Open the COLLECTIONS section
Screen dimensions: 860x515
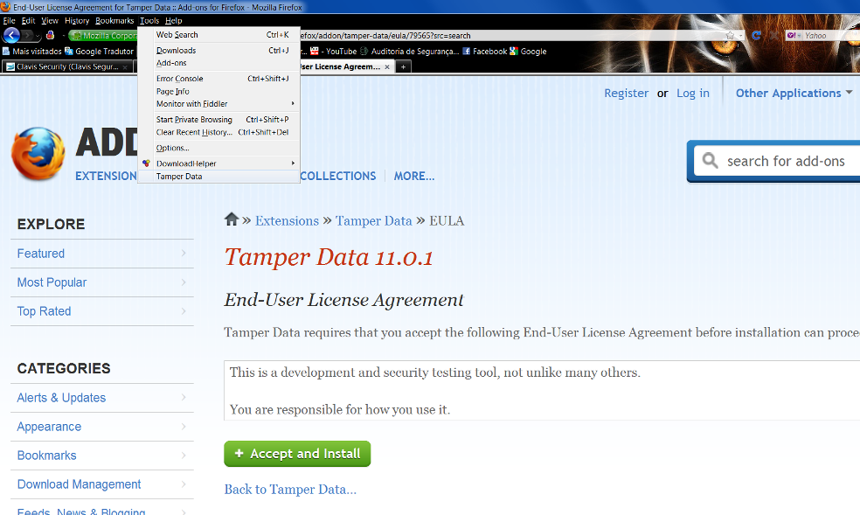click(x=338, y=176)
